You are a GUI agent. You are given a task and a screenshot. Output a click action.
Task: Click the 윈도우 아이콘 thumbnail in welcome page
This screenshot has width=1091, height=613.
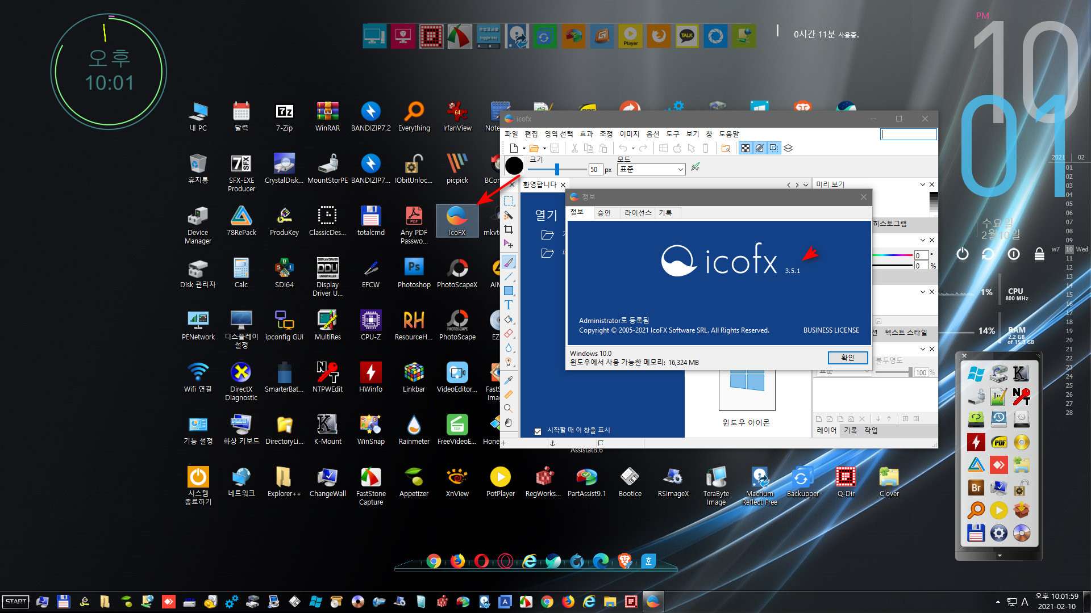(747, 389)
